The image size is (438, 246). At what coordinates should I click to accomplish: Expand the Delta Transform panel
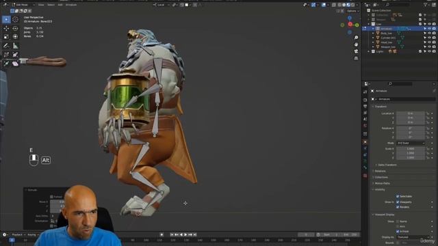[387, 165]
